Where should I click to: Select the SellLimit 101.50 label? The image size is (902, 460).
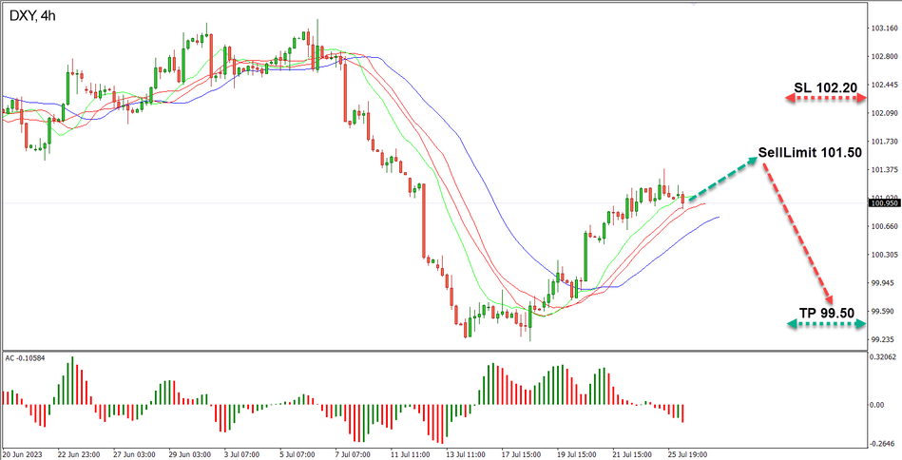pyautogui.click(x=809, y=153)
